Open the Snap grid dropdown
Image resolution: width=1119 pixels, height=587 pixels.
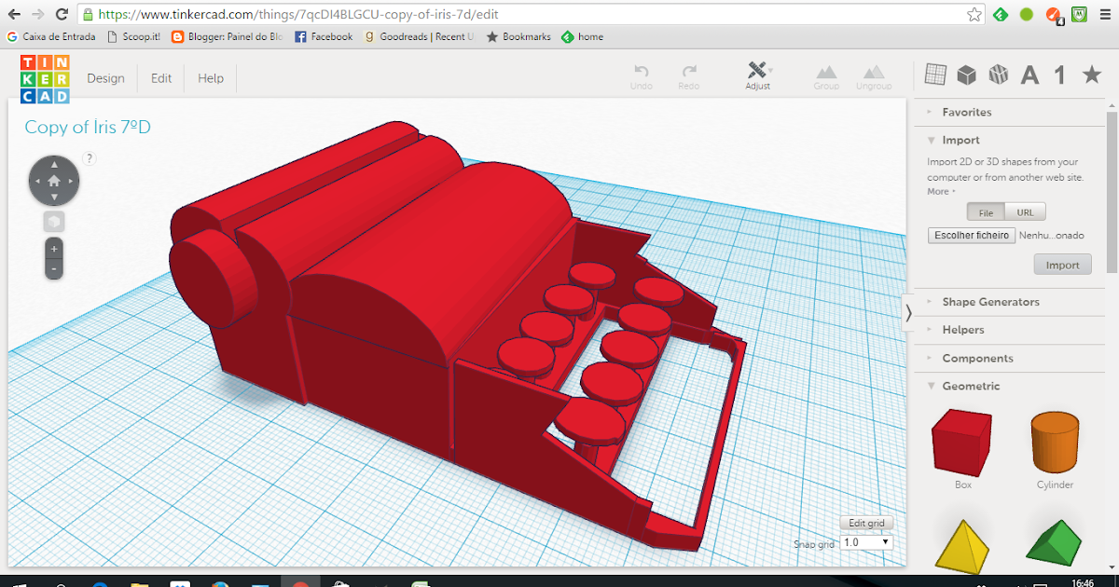click(x=865, y=541)
